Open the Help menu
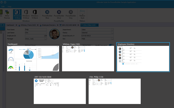Image resolution: width=174 pixels, height=108 pixels. tap(10, 7)
